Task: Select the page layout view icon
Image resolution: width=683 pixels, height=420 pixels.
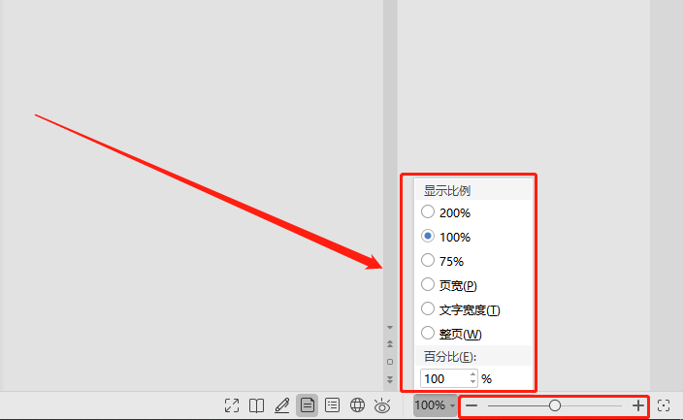Action: [x=308, y=405]
